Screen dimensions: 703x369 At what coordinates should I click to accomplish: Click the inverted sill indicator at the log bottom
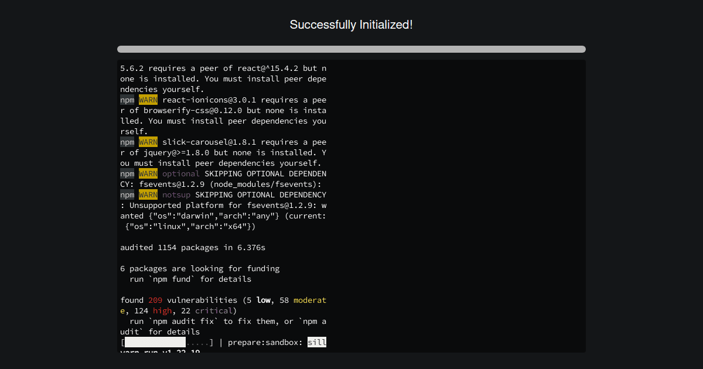point(317,342)
